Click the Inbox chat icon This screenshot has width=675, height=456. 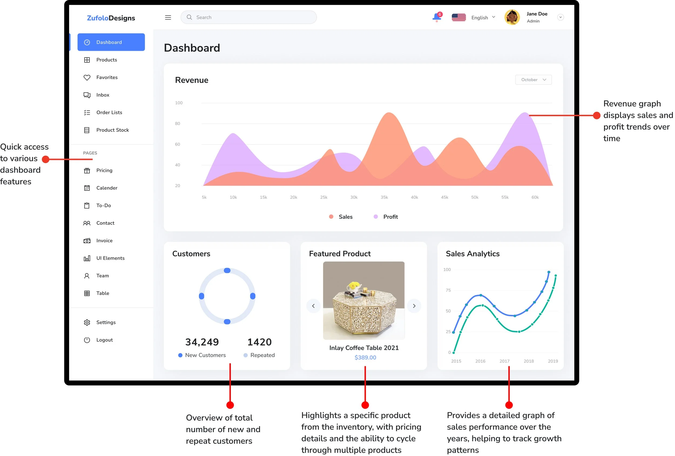tap(87, 95)
